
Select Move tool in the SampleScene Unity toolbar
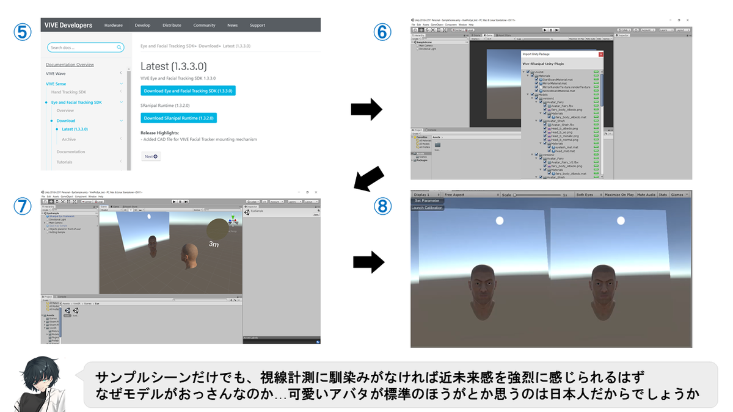coord(421,30)
